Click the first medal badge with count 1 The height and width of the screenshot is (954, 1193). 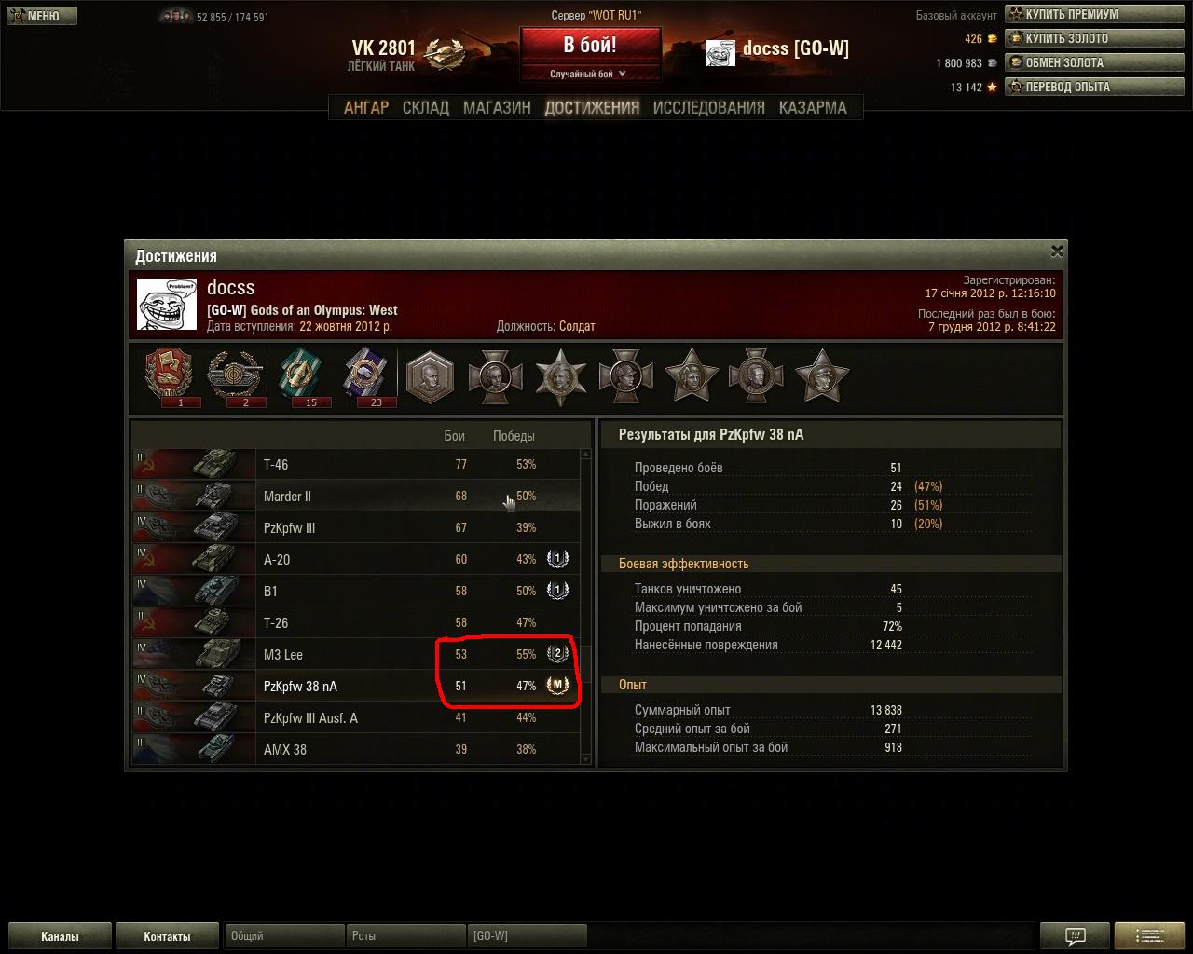[x=169, y=376]
